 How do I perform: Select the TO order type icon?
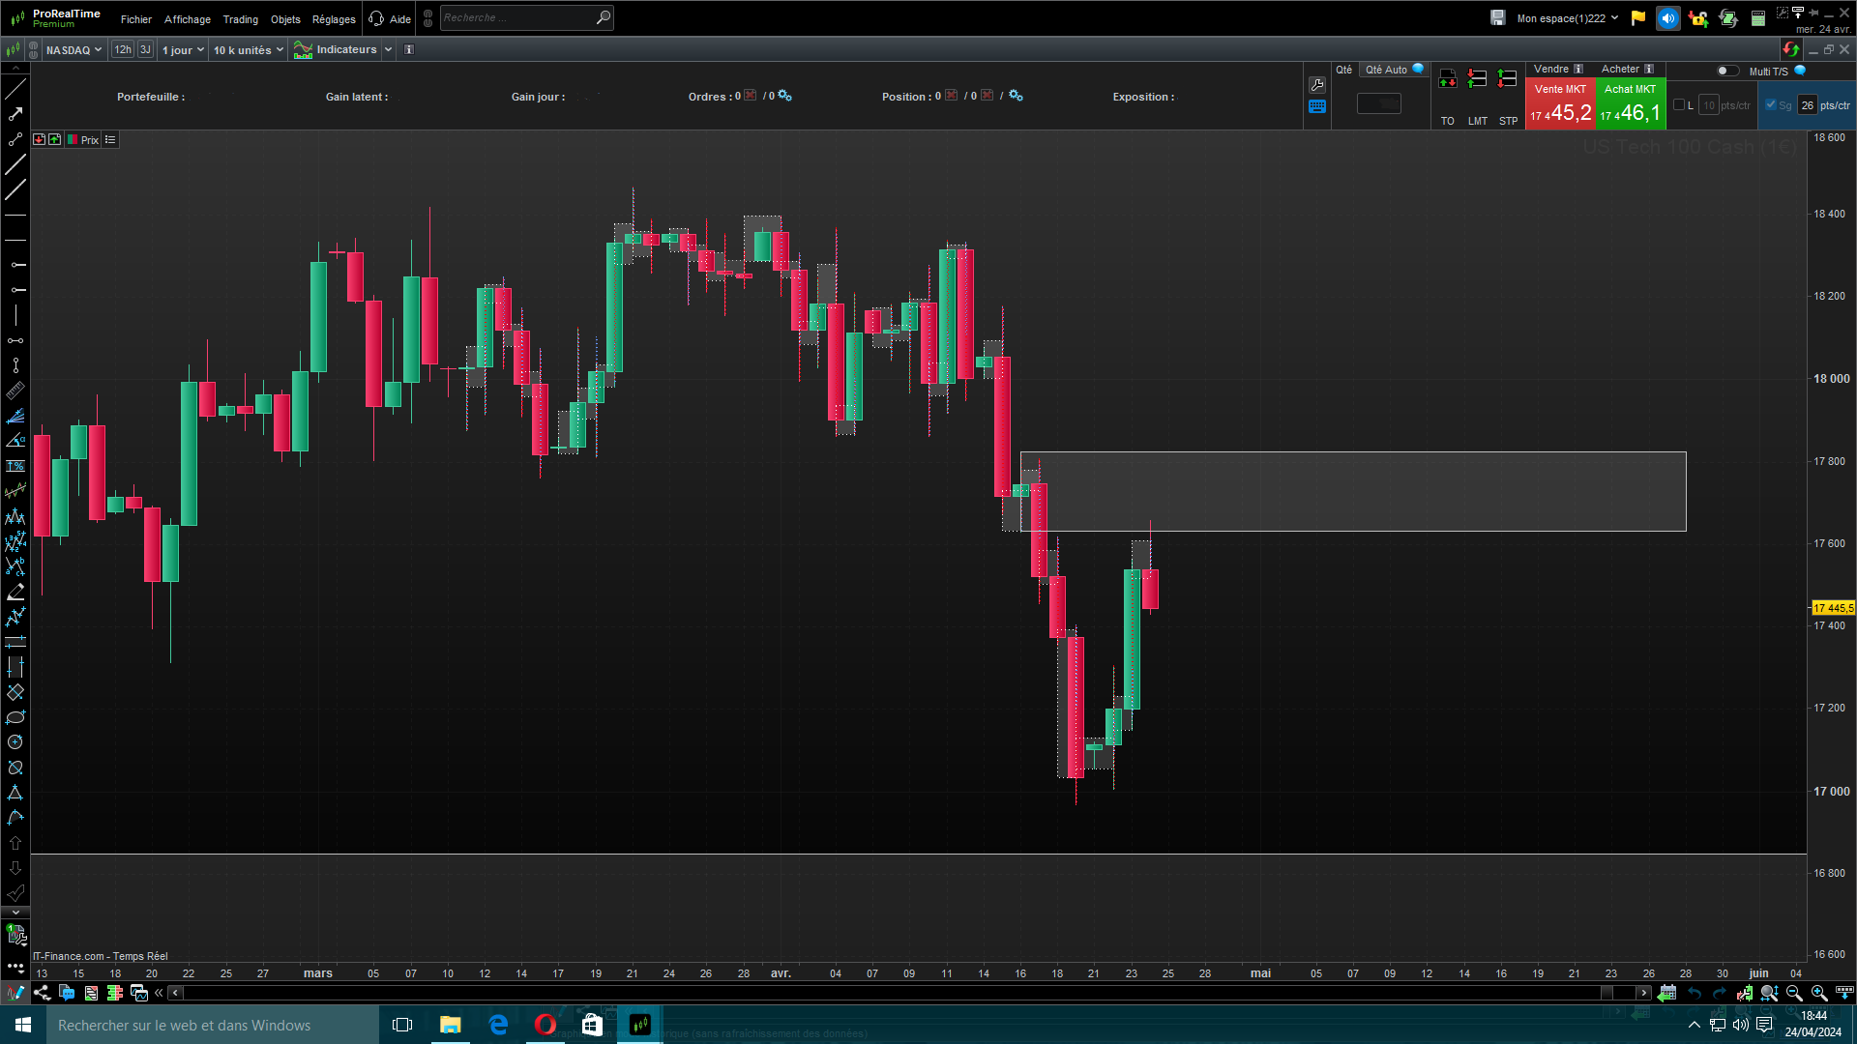[x=1447, y=79]
